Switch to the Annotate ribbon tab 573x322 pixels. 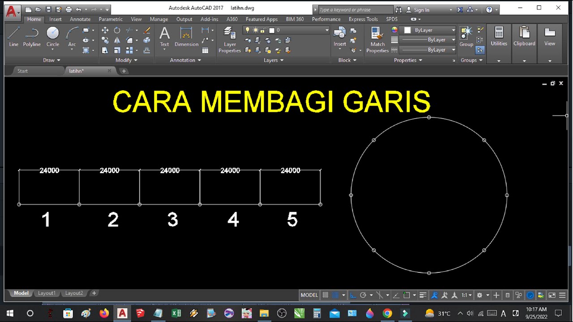[x=80, y=19]
